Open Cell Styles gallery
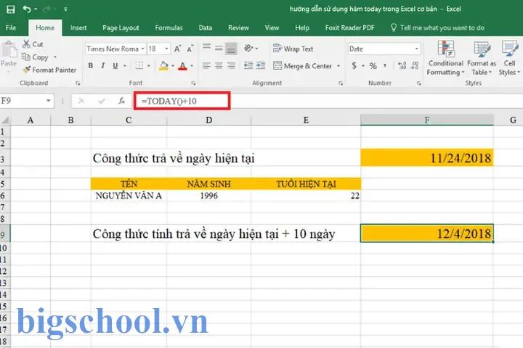The image size is (523, 348). coord(509,58)
